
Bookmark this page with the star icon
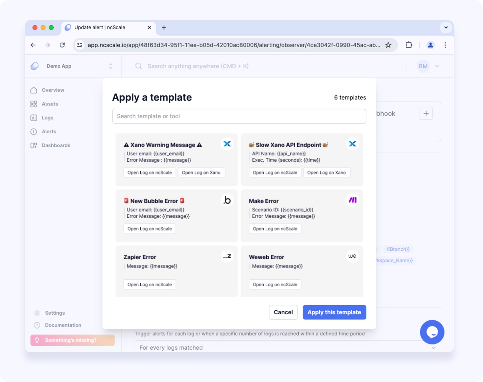point(388,45)
